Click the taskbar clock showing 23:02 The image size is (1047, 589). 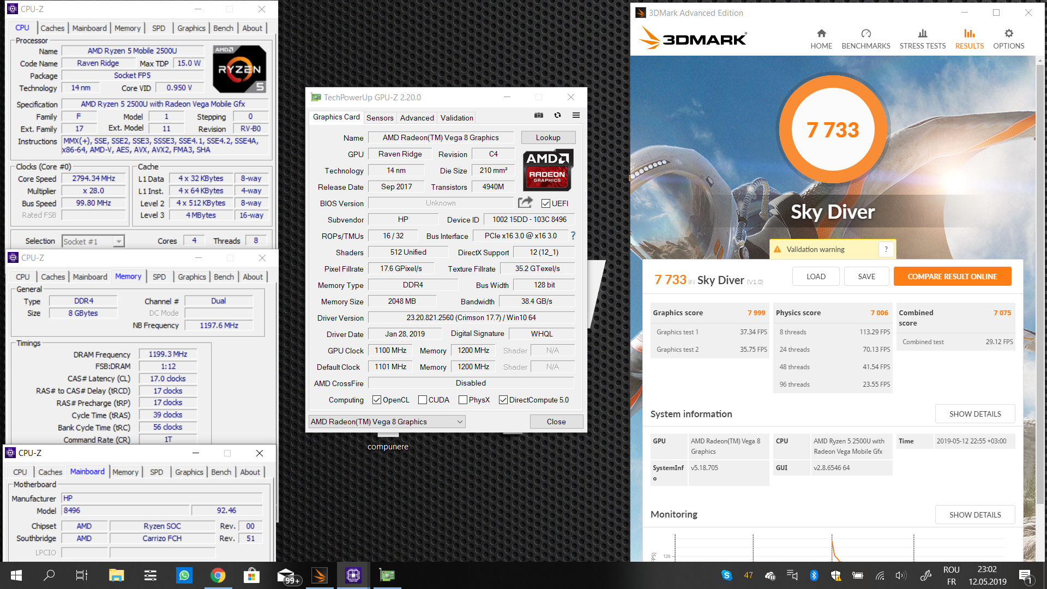pos(987,575)
